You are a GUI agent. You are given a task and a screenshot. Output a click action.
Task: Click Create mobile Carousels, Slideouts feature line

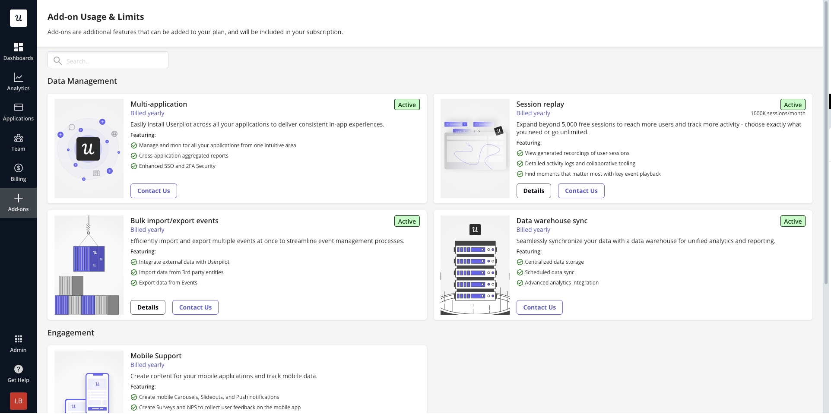click(209, 397)
